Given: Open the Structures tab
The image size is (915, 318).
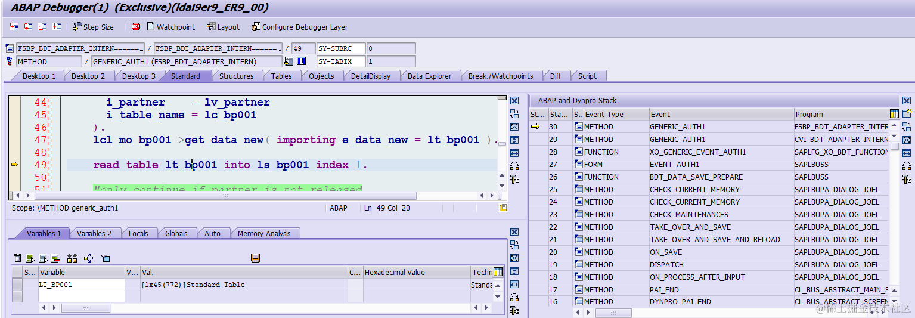Looking at the screenshot, I should pyautogui.click(x=236, y=76).
